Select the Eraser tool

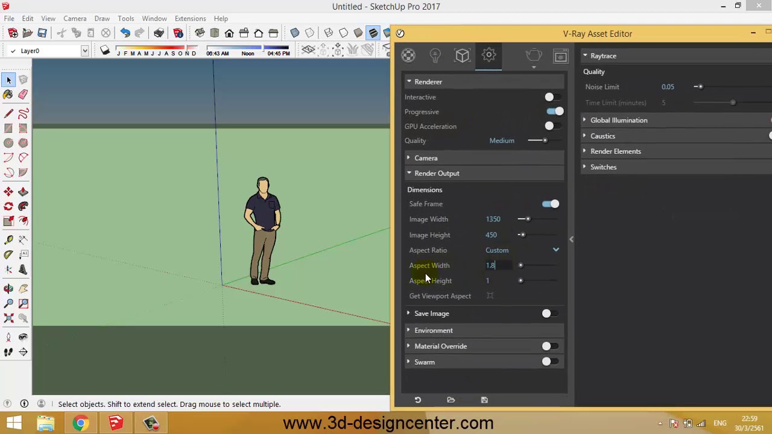coord(23,95)
